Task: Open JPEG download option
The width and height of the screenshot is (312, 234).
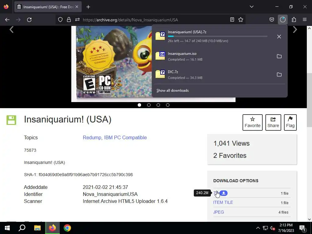Action: pyautogui.click(x=218, y=212)
